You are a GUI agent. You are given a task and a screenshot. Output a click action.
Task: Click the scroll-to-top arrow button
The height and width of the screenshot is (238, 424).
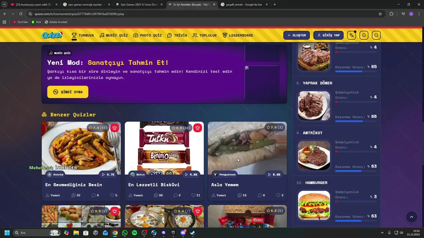pyautogui.click(x=411, y=217)
